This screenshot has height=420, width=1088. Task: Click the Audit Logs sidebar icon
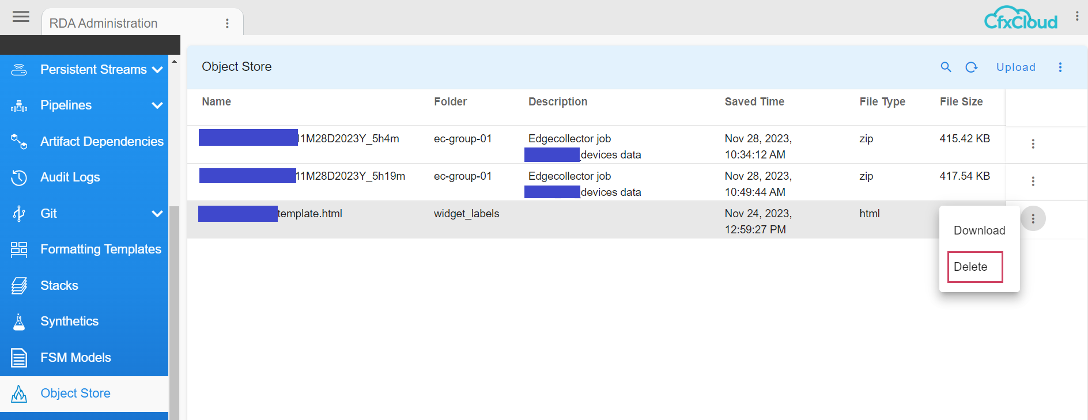tap(19, 177)
